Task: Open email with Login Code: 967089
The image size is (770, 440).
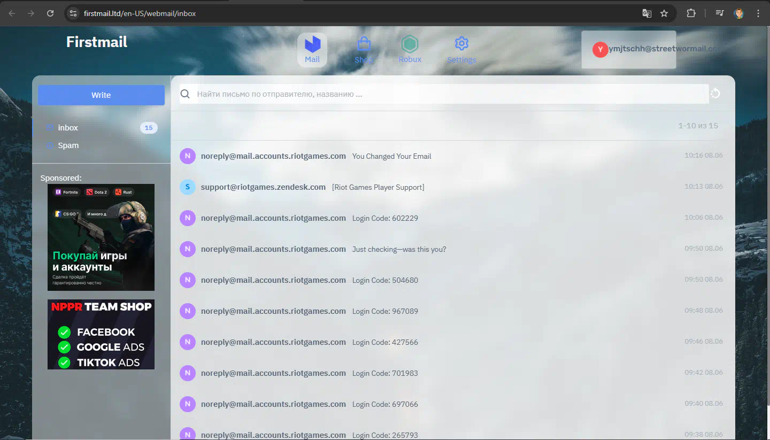Action: (x=453, y=311)
